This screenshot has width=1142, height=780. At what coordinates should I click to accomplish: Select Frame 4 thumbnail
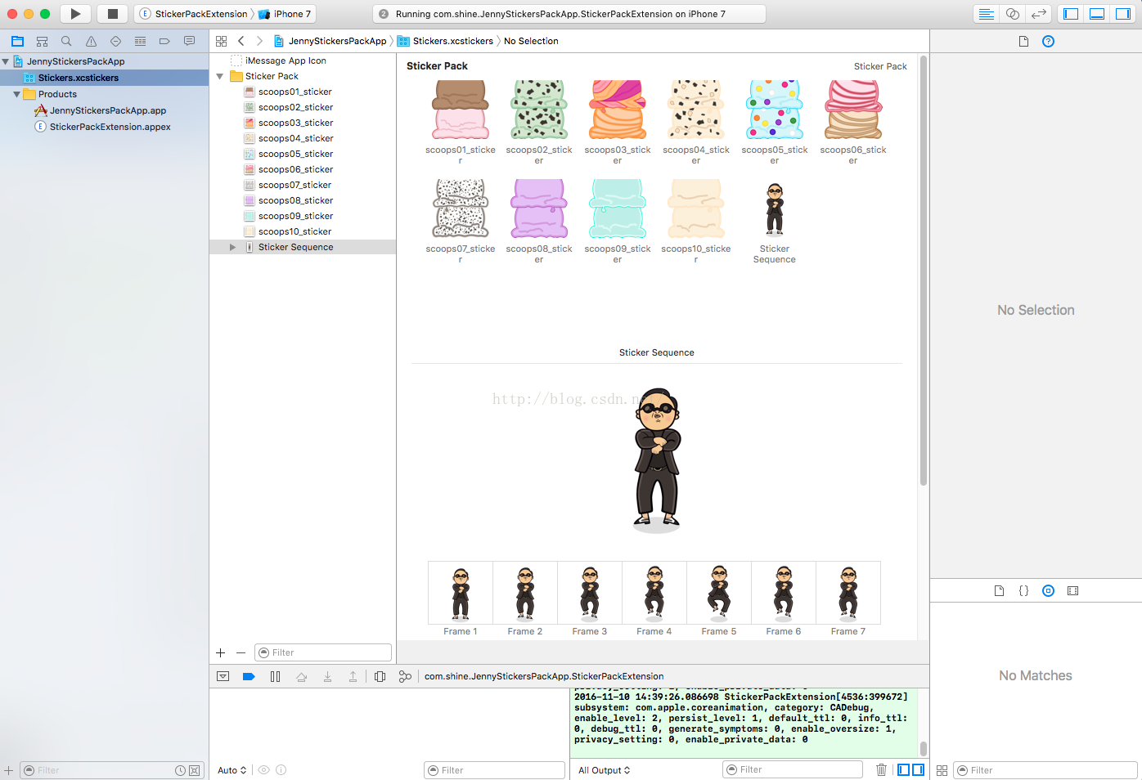tap(654, 594)
